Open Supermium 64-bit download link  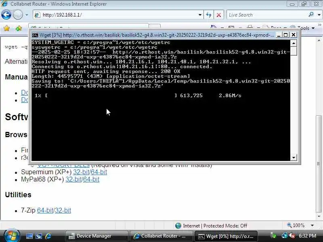[x=98, y=172]
